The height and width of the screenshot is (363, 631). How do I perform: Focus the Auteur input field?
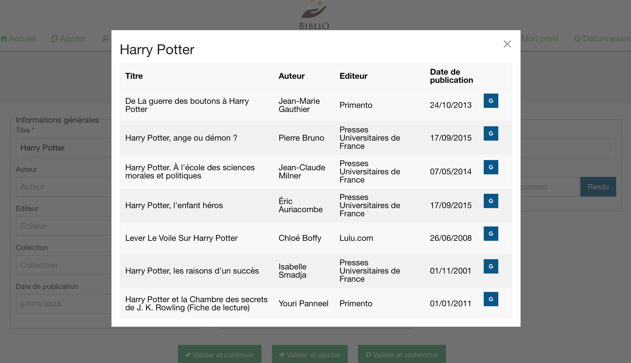64,187
